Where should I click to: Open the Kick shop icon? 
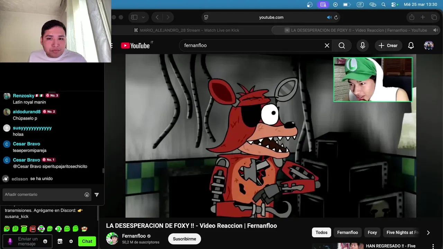(60, 241)
